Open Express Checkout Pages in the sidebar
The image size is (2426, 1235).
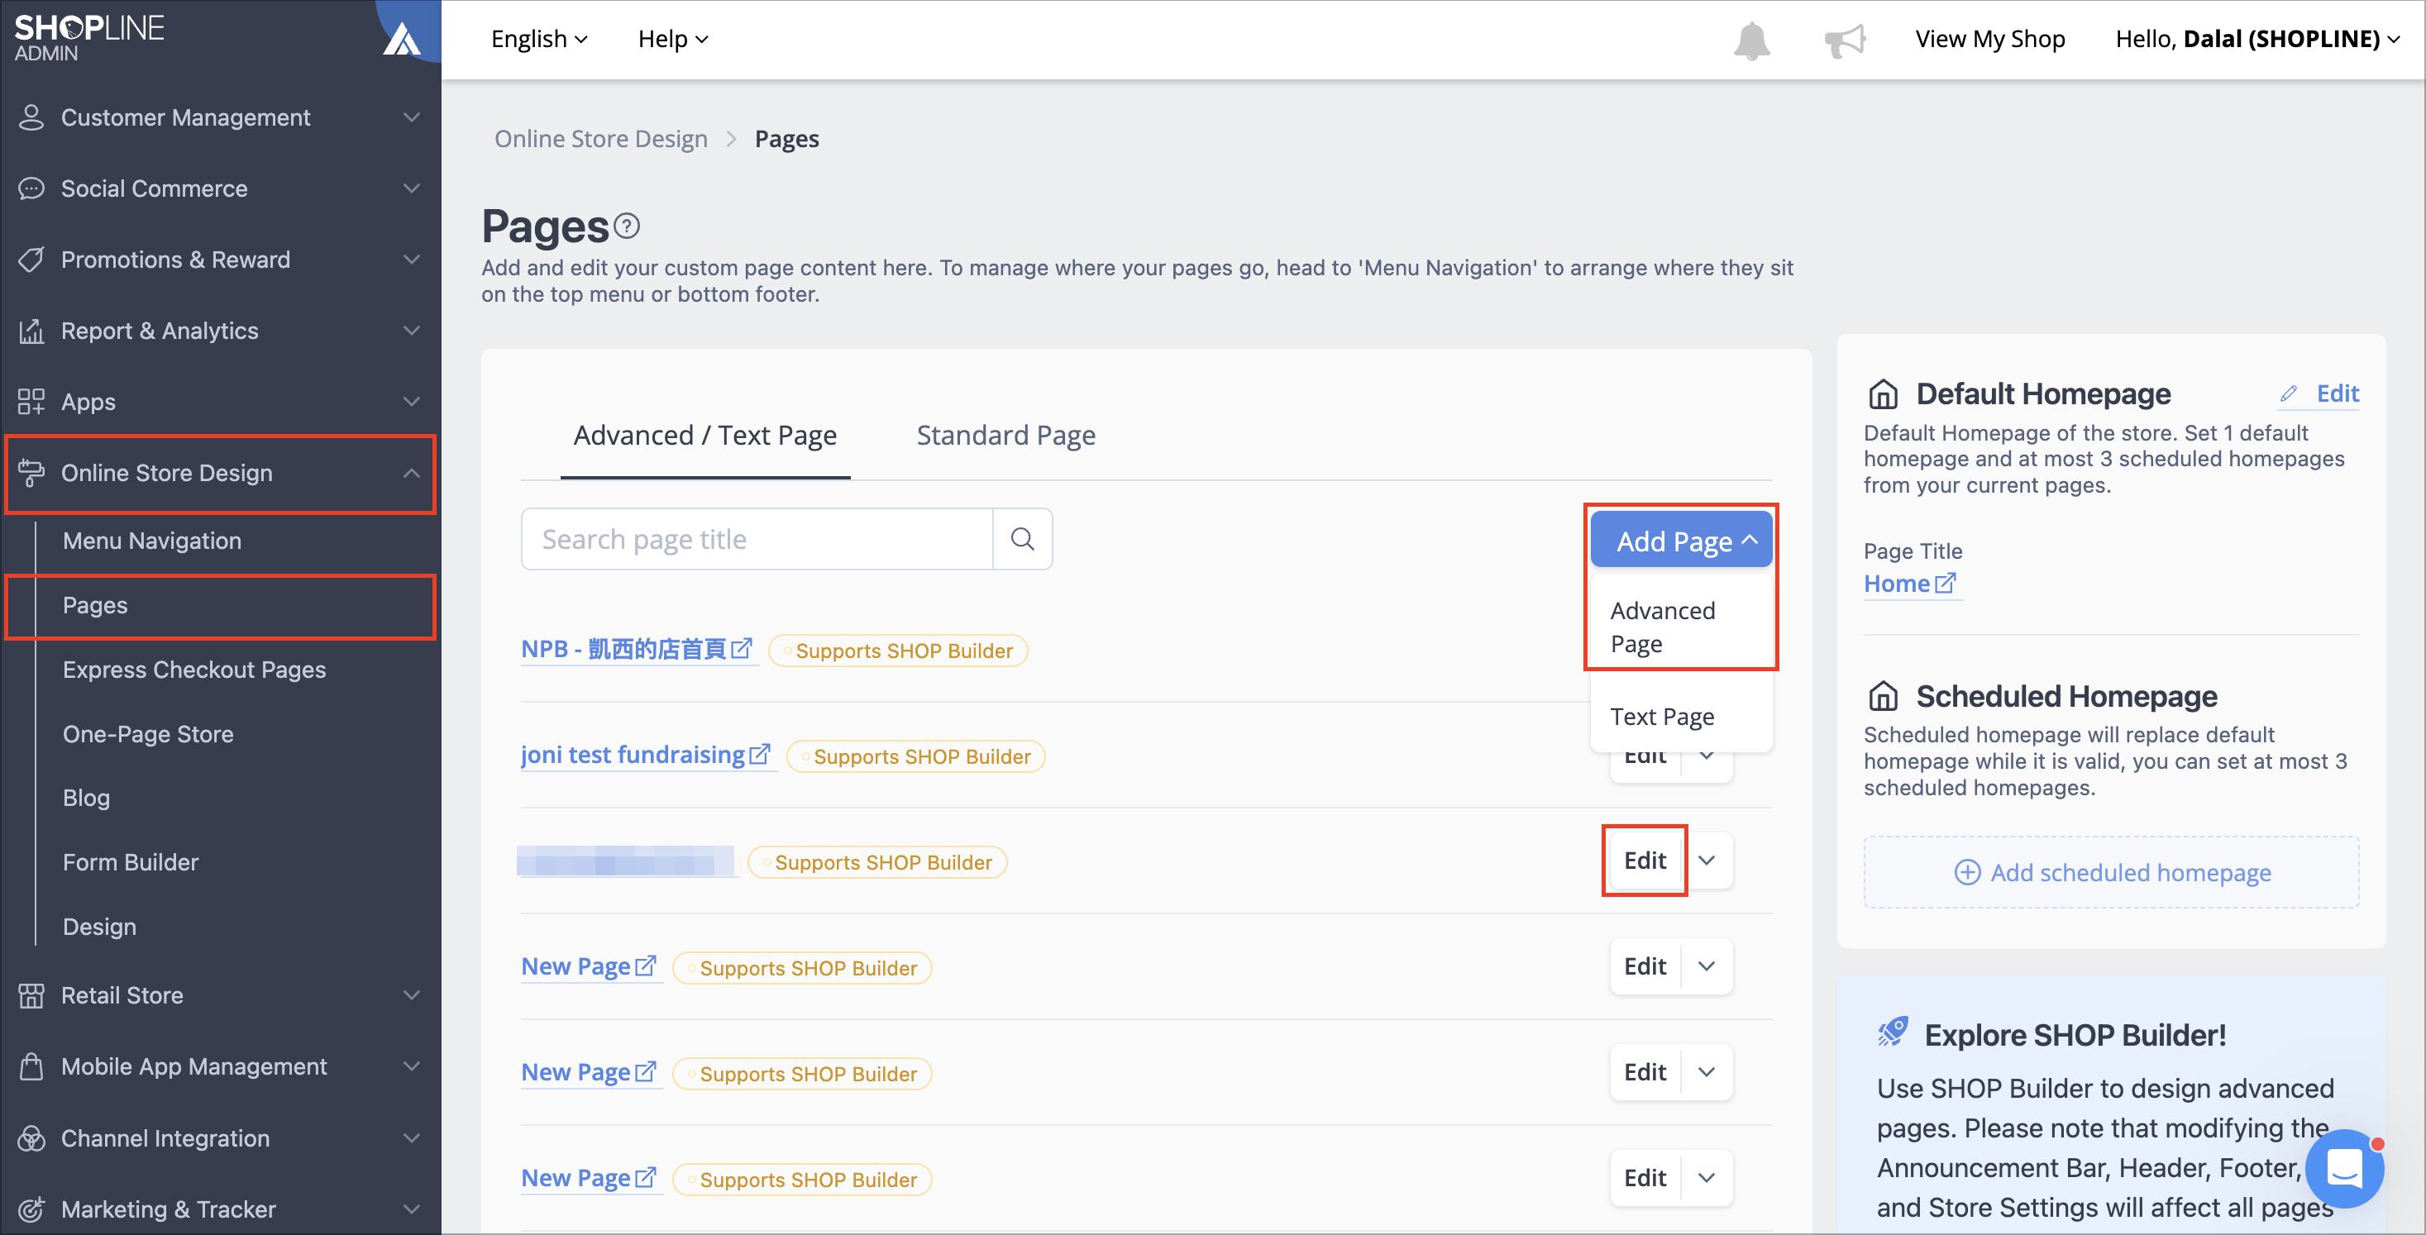[194, 670]
